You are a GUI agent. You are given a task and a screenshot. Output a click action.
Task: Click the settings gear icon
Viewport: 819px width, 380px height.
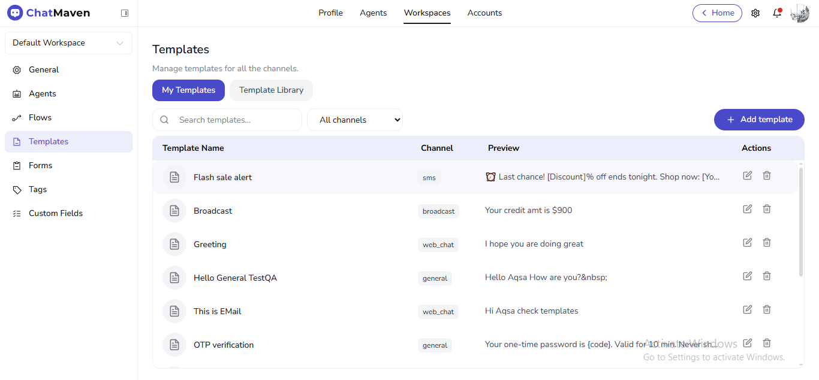(x=755, y=13)
